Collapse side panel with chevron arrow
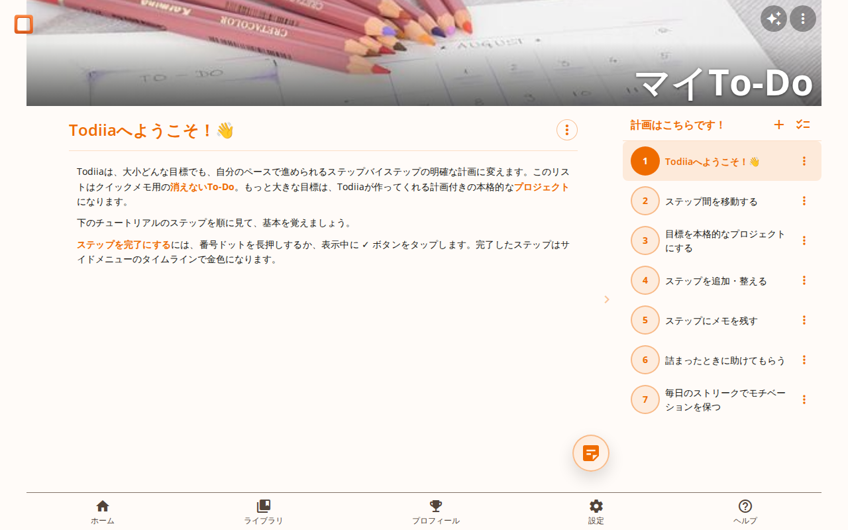This screenshot has width=848, height=530. point(607,299)
